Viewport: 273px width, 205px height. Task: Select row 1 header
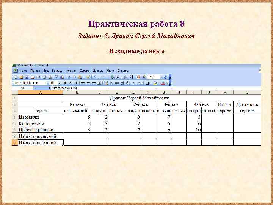pyautogui.click(x=15, y=98)
